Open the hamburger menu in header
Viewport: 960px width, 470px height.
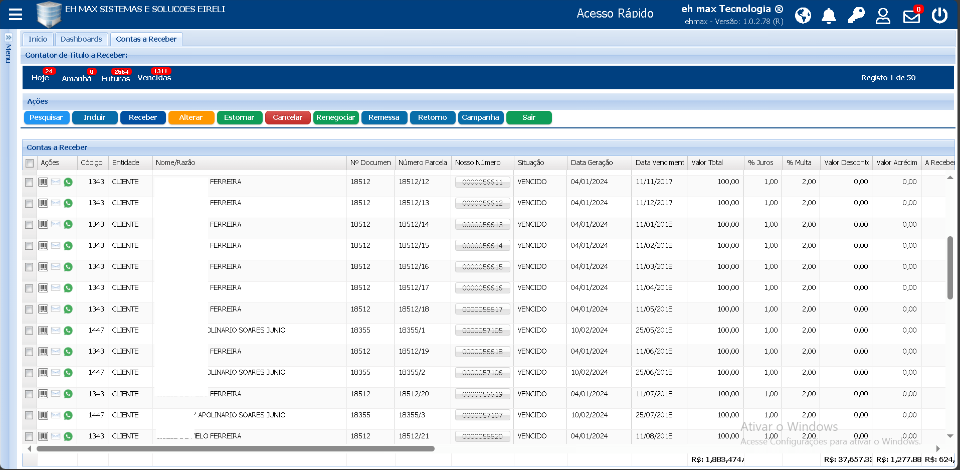[x=16, y=15]
